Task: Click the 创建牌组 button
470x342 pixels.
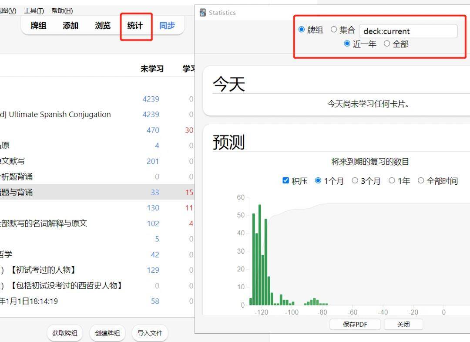Action: [107, 333]
